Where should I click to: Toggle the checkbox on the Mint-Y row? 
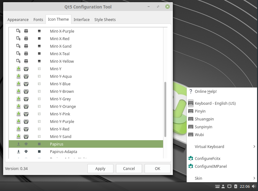pyautogui.click(x=39, y=69)
